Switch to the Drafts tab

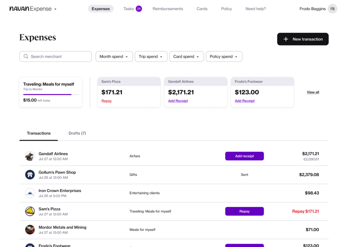click(x=77, y=133)
